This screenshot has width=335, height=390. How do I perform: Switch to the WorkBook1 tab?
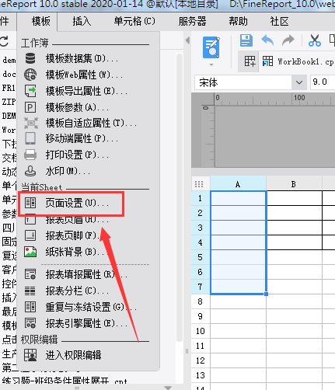tap(298, 61)
